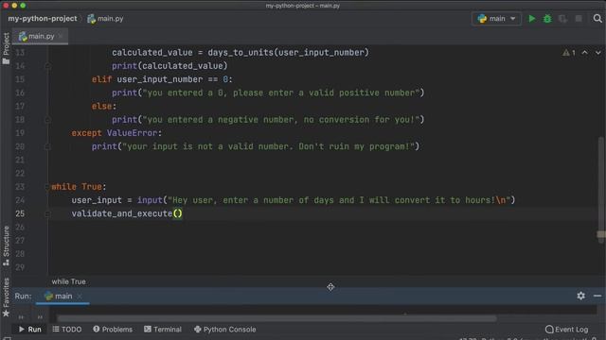606x340 pixels.
Task: Click main.py breadcrumb in navigation bar
Action: [x=105, y=19]
